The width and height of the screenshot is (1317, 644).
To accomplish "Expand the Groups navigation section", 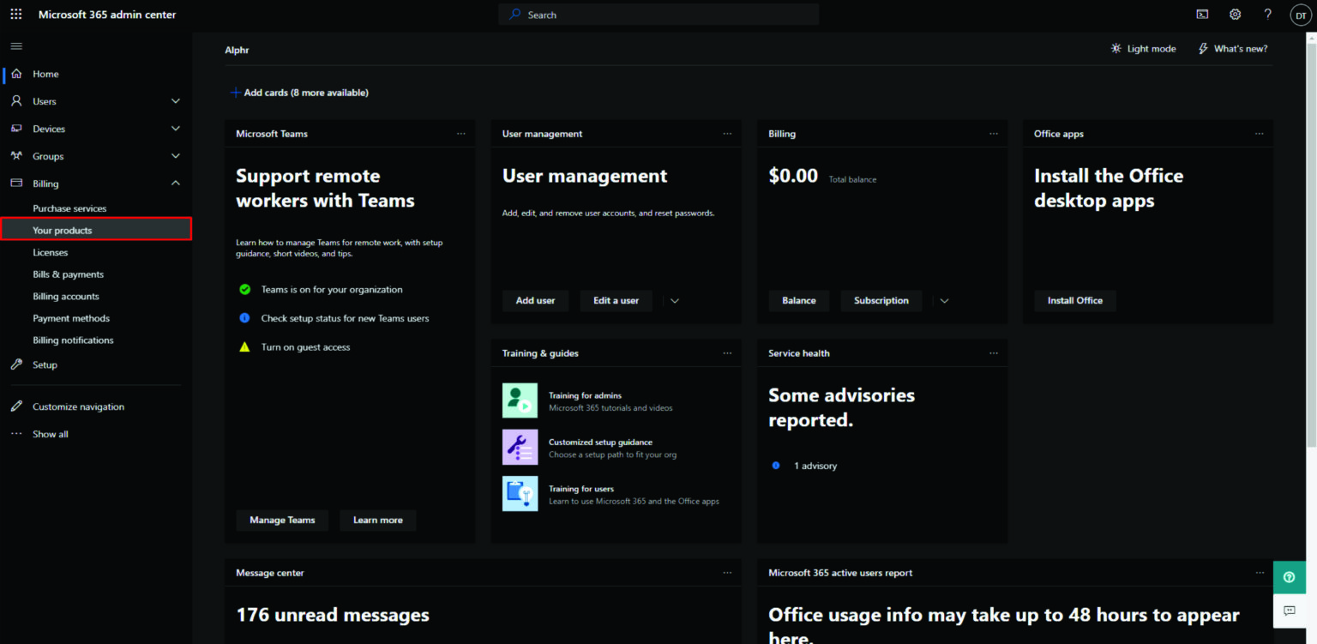I will (176, 156).
